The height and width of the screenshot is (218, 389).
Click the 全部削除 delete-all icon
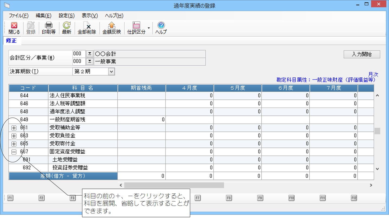coord(87,26)
